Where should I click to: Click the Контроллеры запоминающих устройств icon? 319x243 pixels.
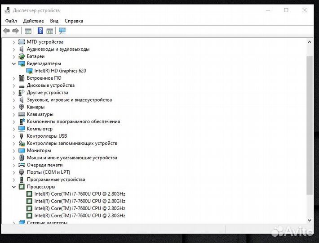pyautogui.click(x=22, y=143)
